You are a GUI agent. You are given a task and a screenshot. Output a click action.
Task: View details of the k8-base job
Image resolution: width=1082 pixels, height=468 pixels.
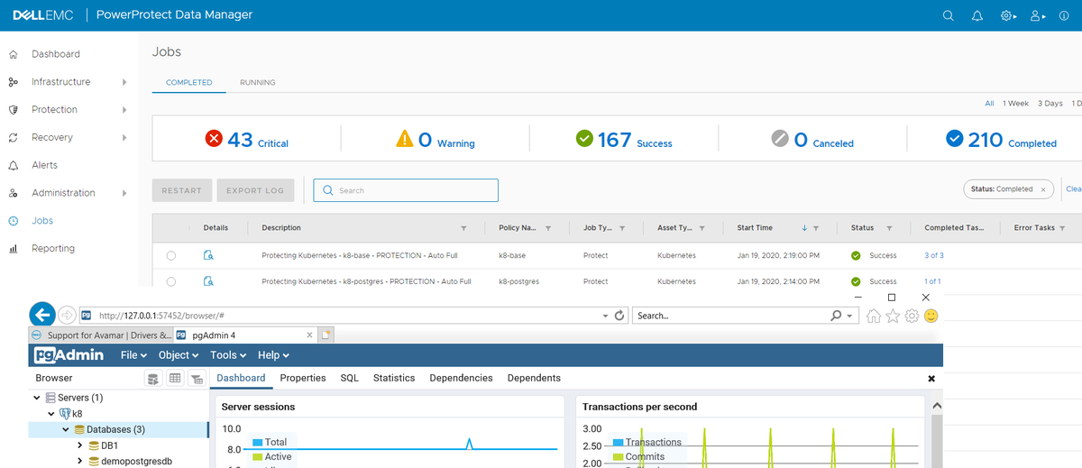[x=208, y=255]
